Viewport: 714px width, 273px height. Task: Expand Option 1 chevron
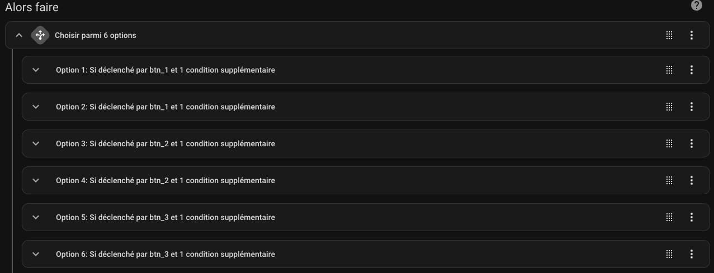(36, 70)
